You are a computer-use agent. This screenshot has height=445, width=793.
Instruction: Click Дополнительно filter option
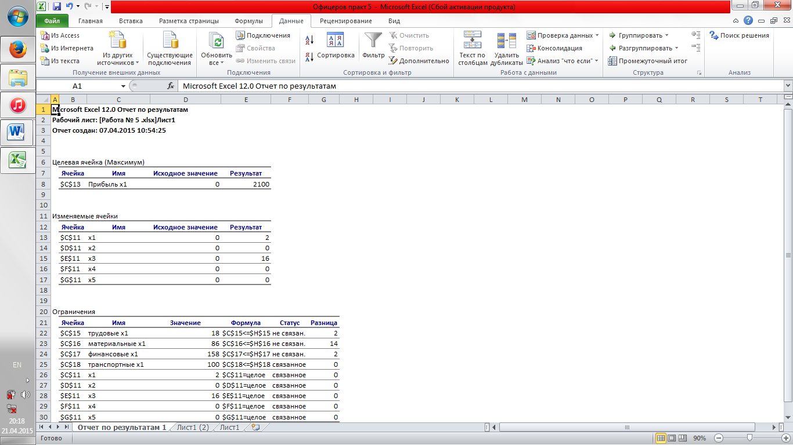tap(419, 61)
